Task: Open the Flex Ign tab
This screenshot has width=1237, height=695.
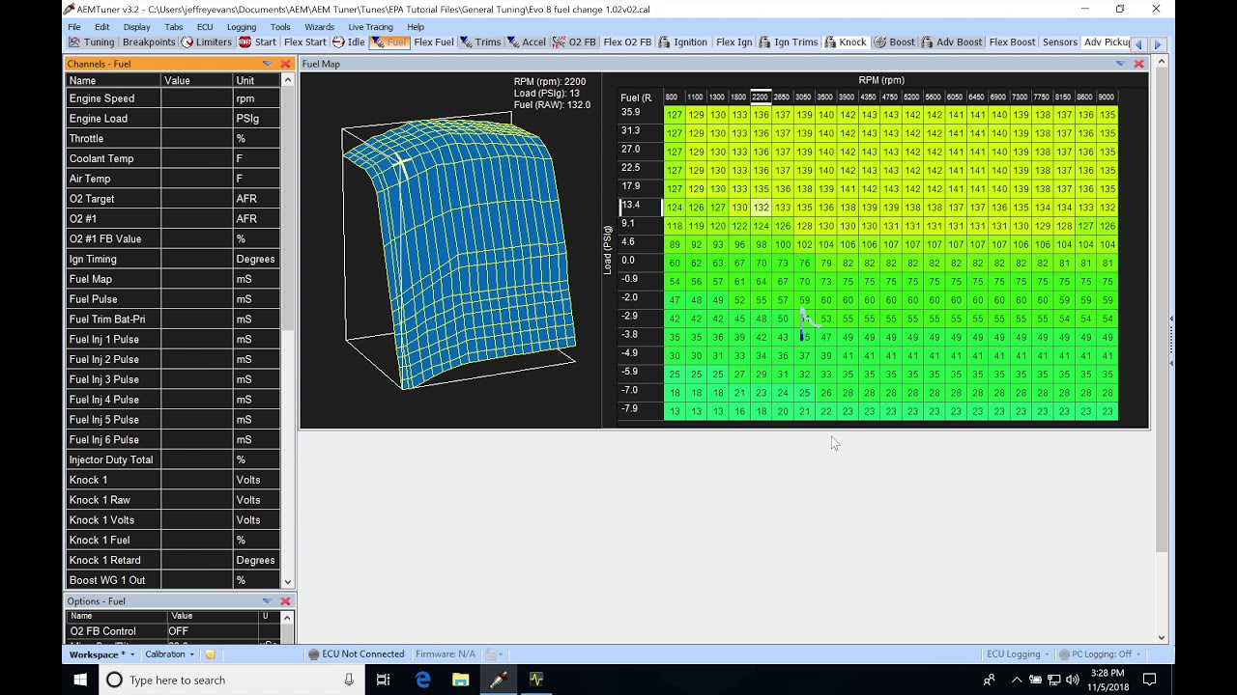Action: [x=734, y=42]
